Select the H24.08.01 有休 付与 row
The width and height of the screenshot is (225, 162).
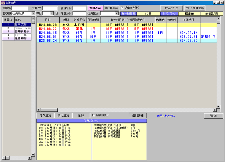(x=127, y=37)
